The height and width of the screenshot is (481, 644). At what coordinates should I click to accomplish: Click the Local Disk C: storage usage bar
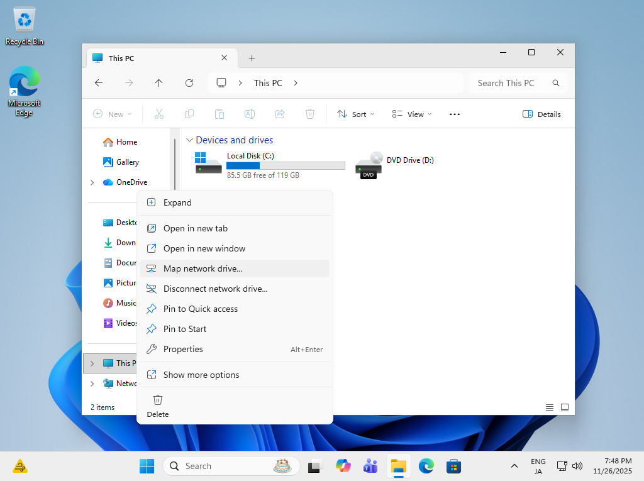pyautogui.click(x=286, y=166)
